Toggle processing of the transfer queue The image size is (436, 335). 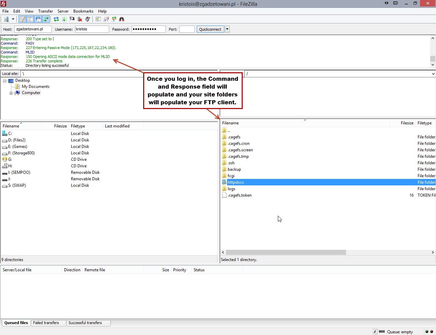64,19
